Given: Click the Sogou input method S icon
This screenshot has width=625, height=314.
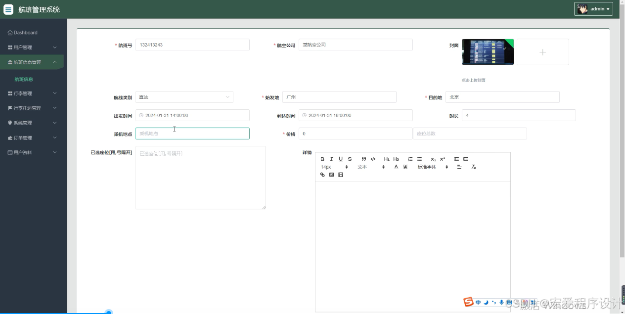Looking at the screenshot, I should (x=468, y=302).
